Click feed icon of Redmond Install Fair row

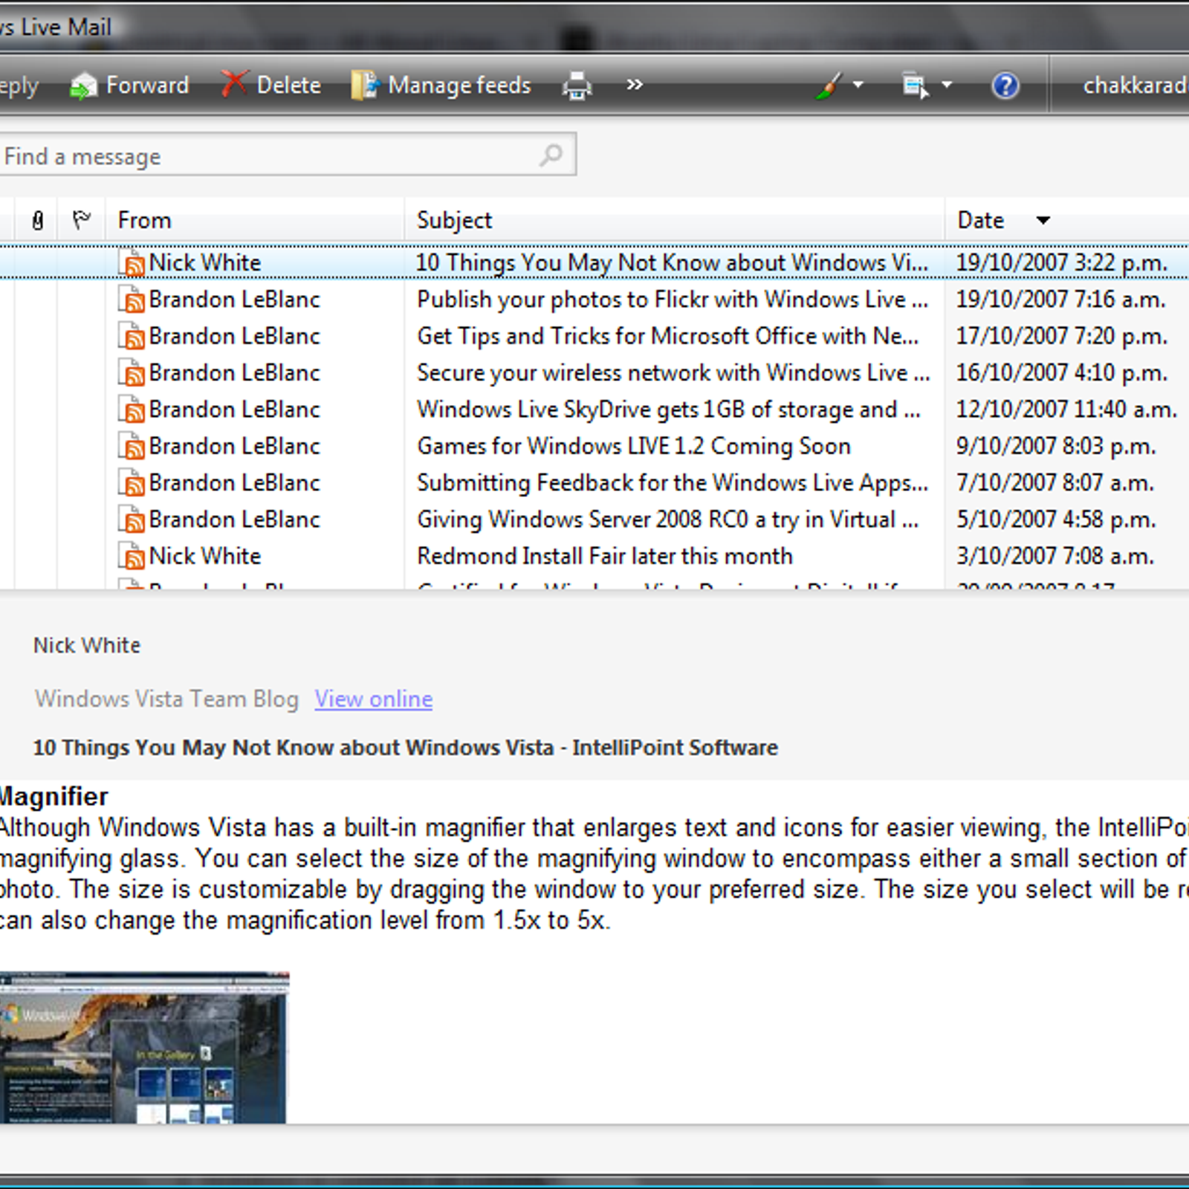132,556
